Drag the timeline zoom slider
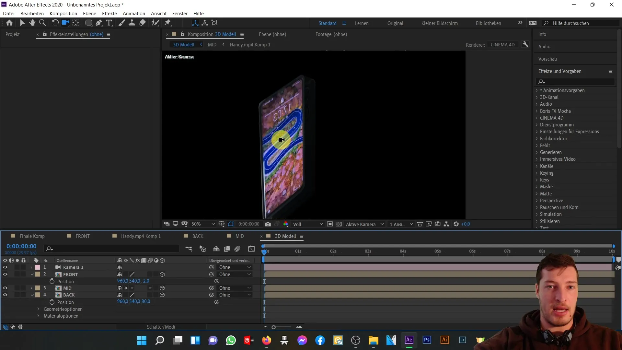The height and width of the screenshot is (350, 622). pos(274,327)
